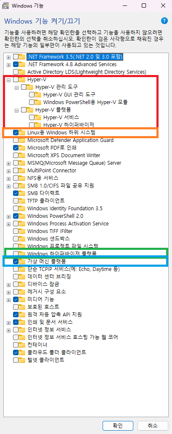Uncheck Microsoft PDF로 인쇄 checkbox
The height and width of the screenshot is (434, 172).
16,148
